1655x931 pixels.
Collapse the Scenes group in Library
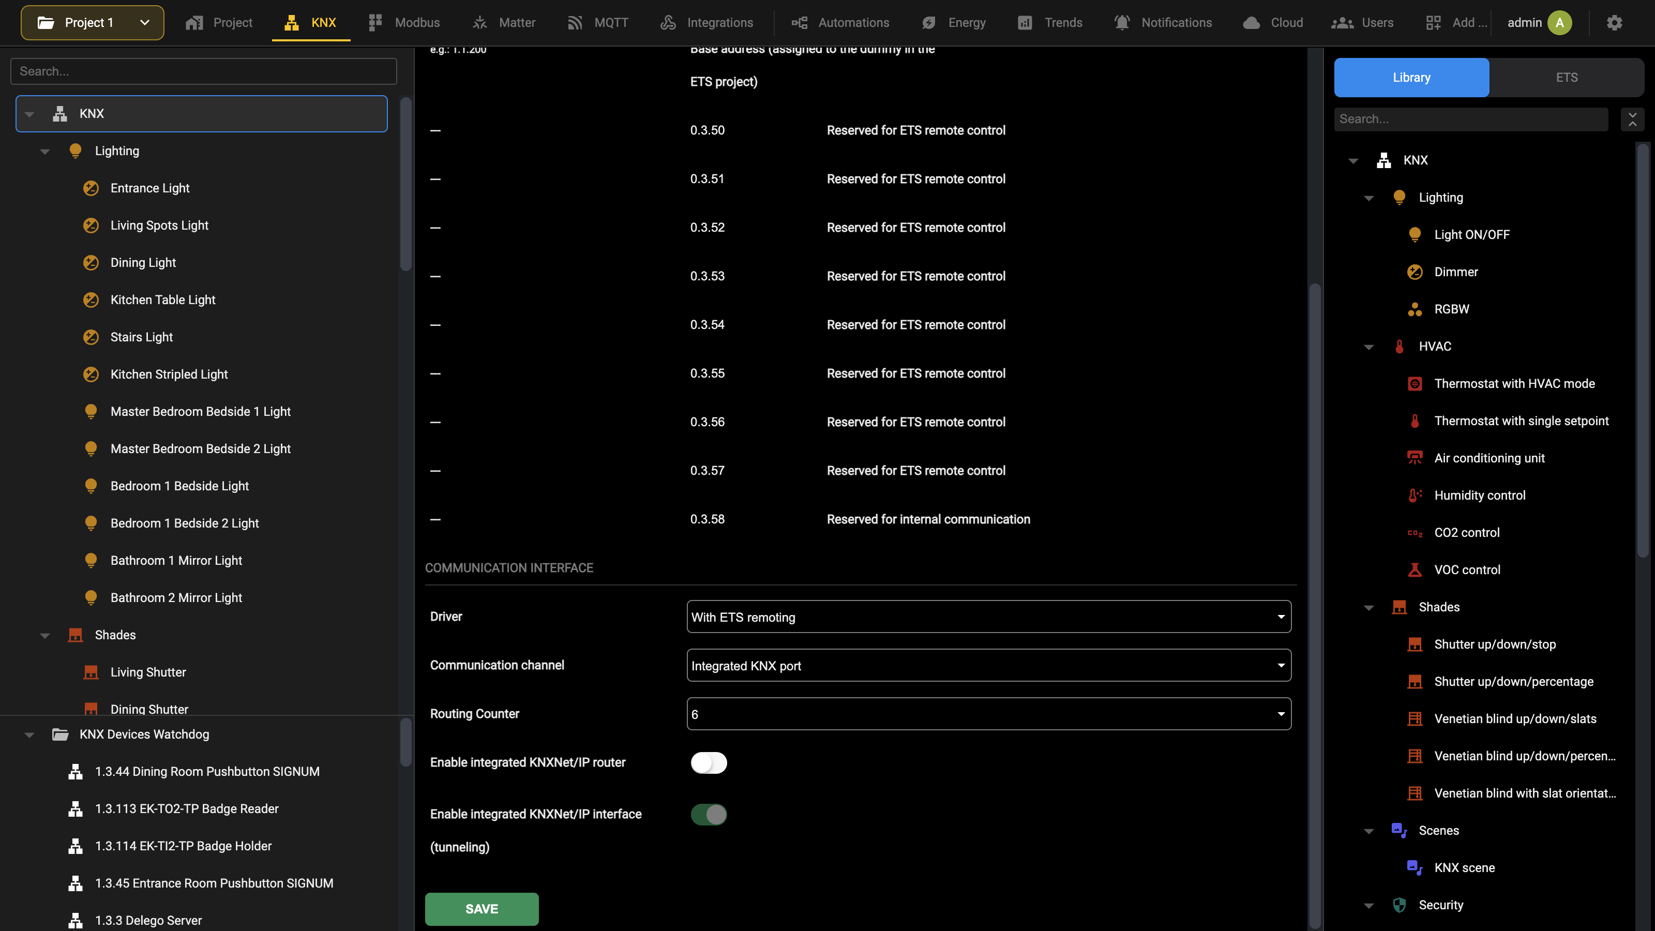1369,831
